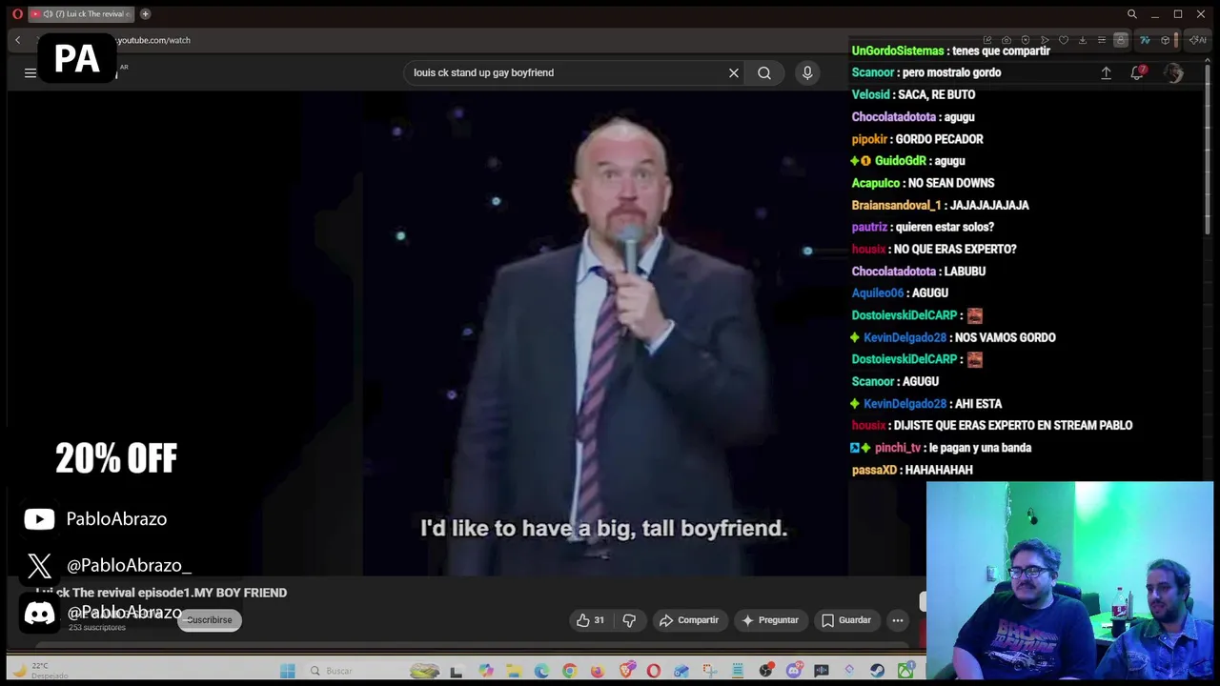
Task: Click chat message quieren estar solos?
Action: pyautogui.click(x=943, y=227)
